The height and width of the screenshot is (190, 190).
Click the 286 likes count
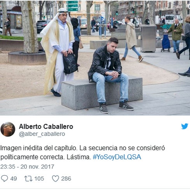pyautogui.click(x=66, y=179)
